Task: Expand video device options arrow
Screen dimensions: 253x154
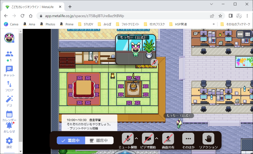Action: tap(157, 138)
